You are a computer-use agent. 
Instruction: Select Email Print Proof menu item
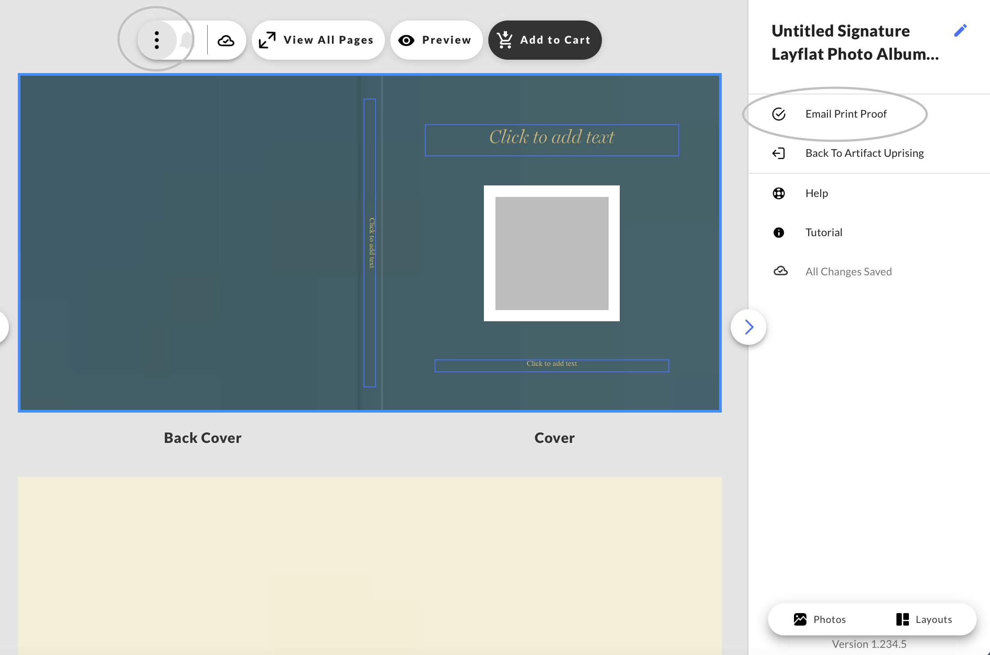pos(846,114)
